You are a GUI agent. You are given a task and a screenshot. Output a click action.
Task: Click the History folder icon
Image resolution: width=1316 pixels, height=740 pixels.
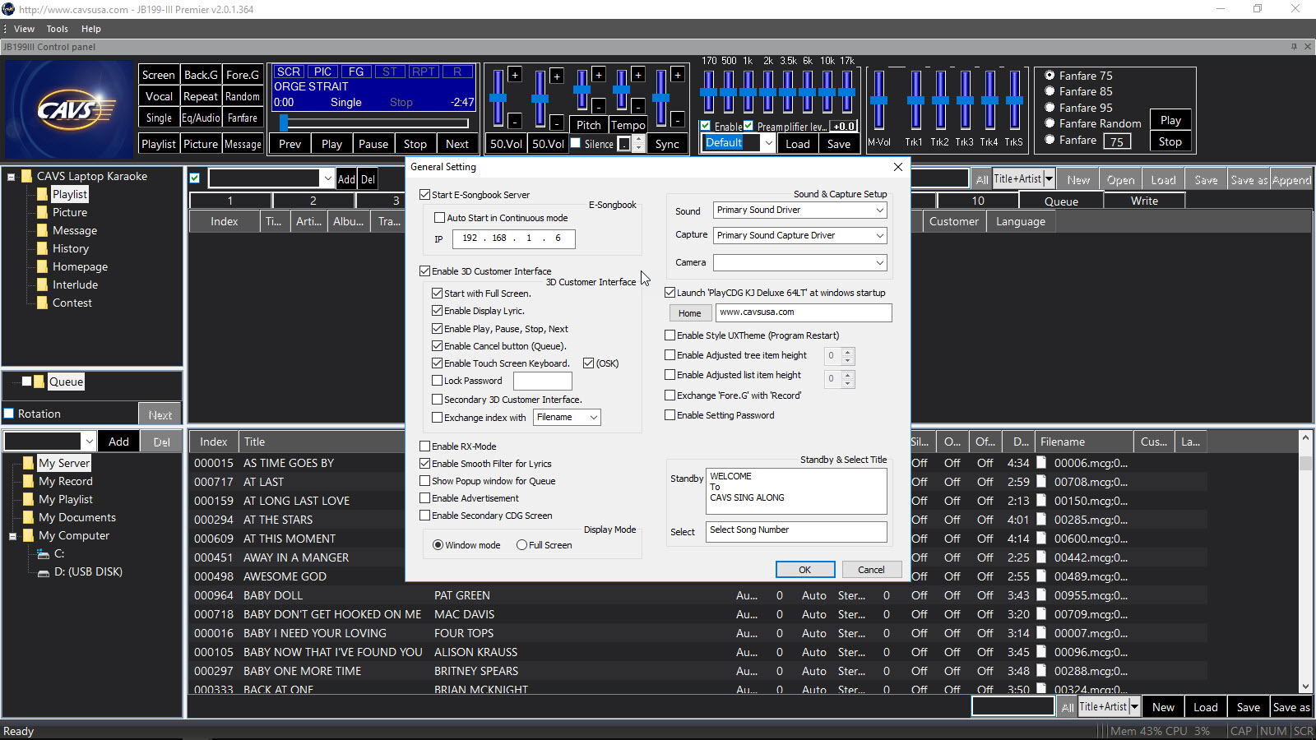pyautogui.click(x=42, y=248)
